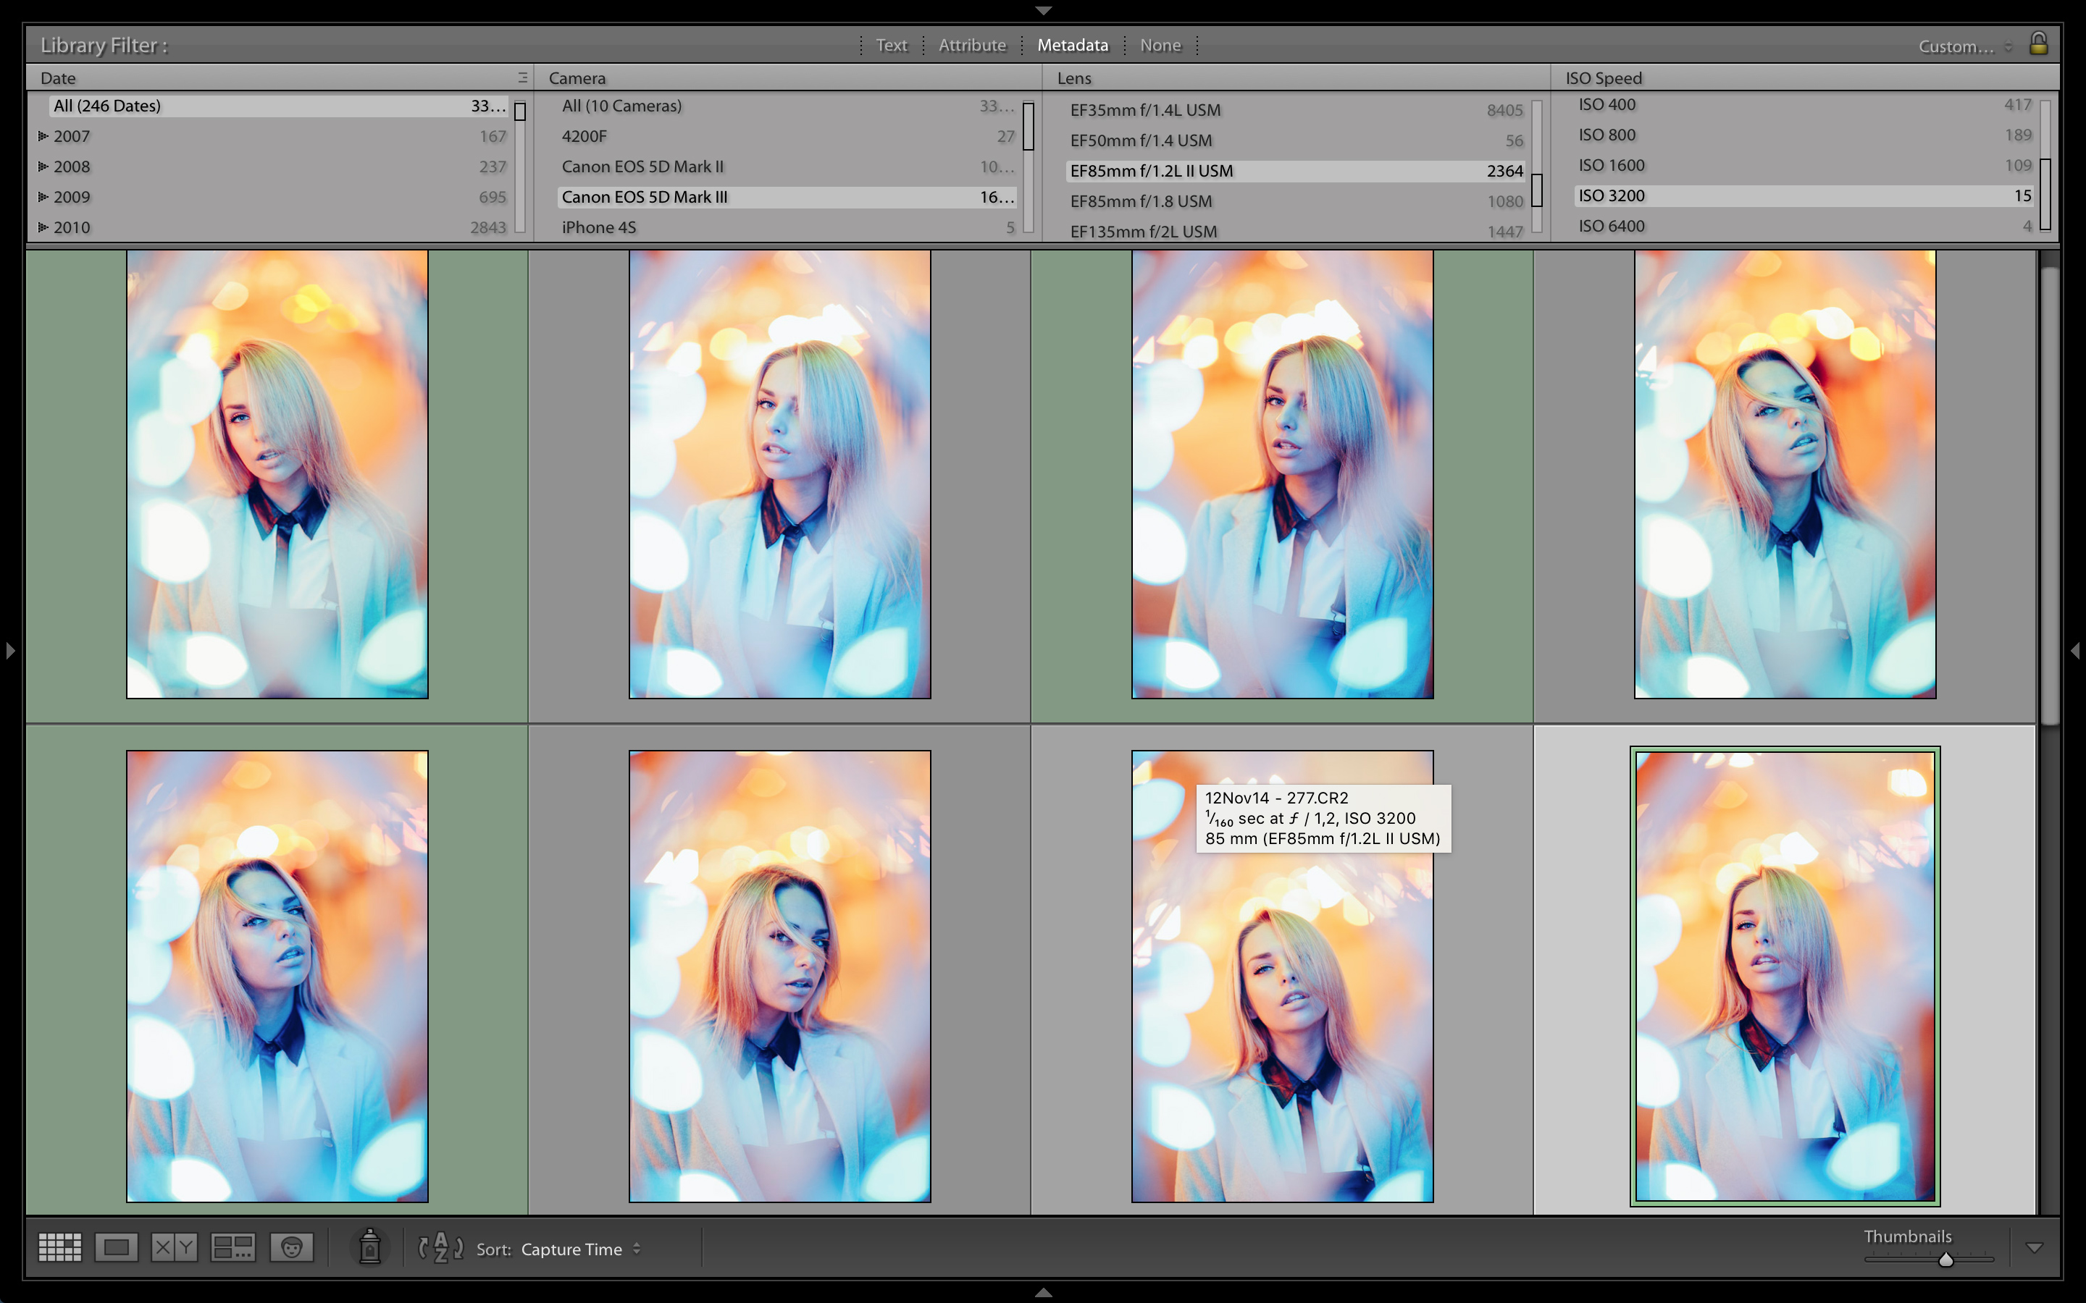Reverse sort direction with the AZ icon

[x=440, y=1248]
